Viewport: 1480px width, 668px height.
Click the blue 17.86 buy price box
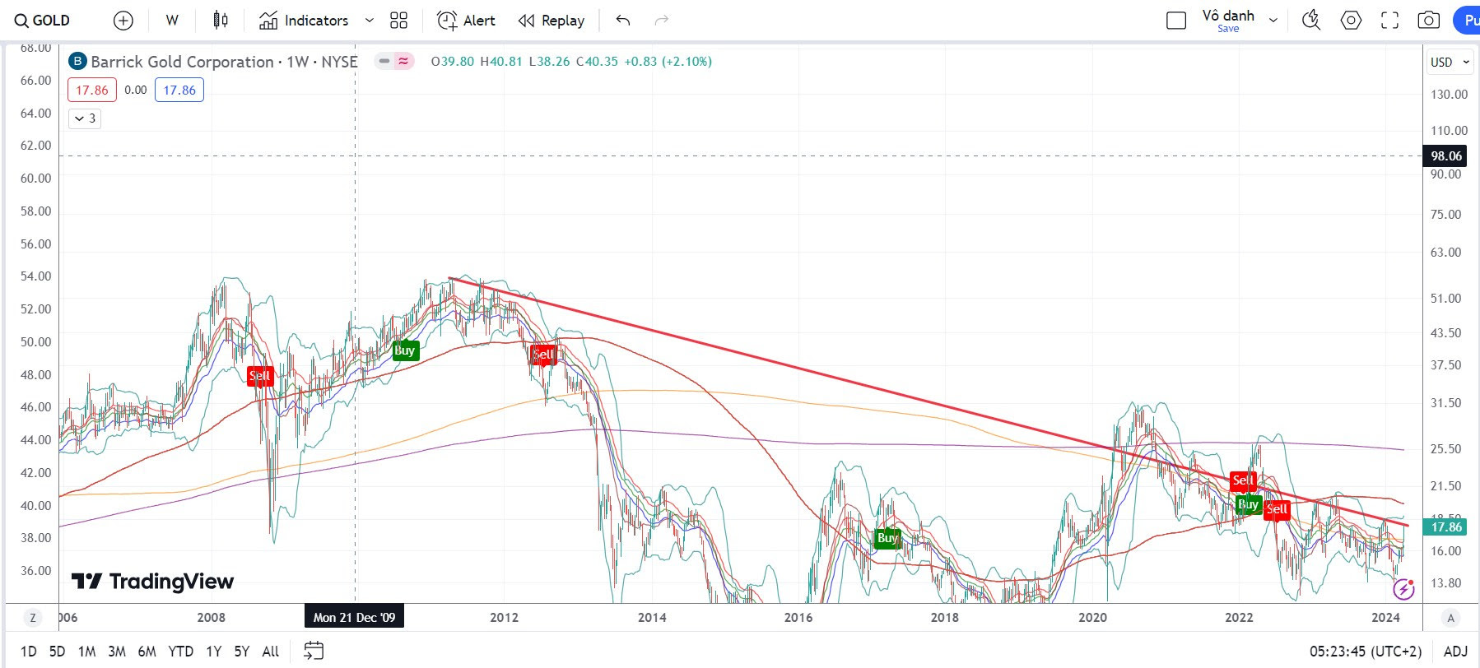tap(179, 90)
